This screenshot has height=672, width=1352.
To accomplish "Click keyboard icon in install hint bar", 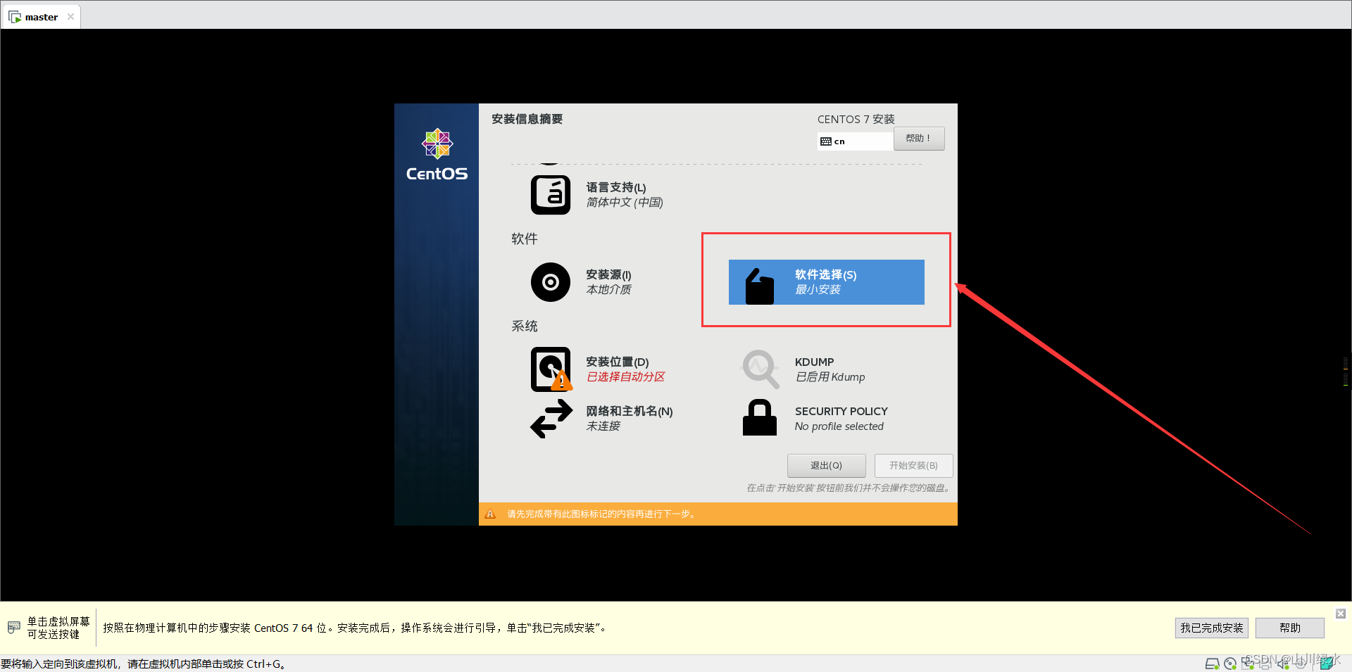I will click(x=13, y=627).
